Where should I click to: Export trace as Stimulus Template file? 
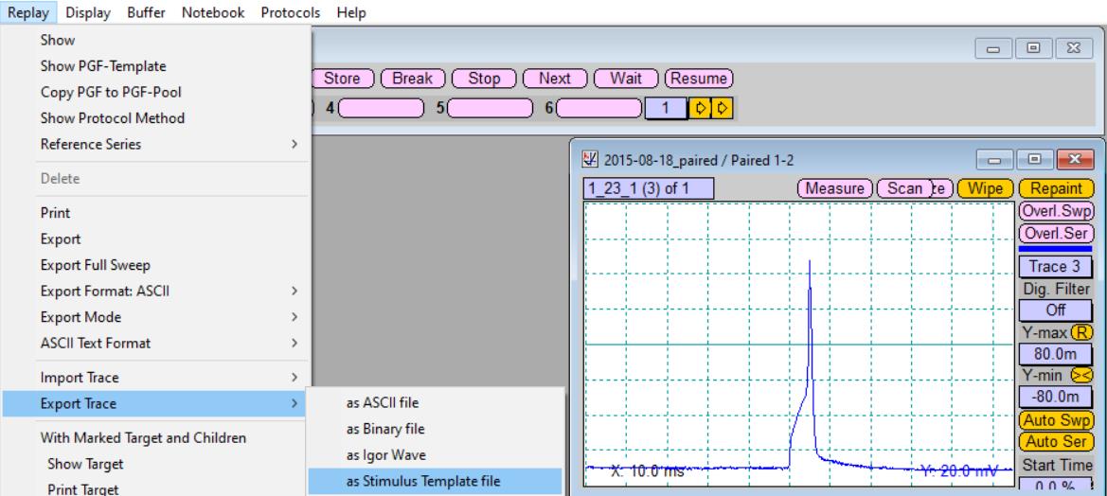tap(435, 481)
